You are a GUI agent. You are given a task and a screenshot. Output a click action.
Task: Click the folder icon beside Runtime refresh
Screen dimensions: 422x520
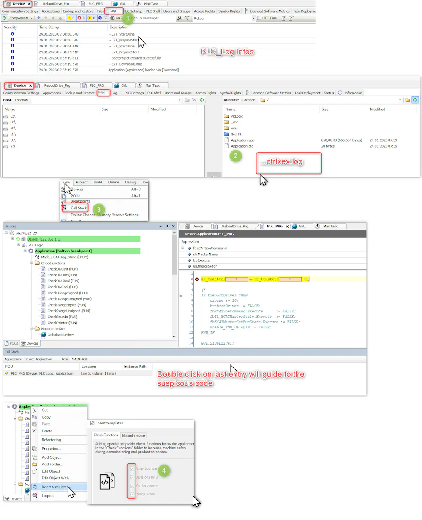(408, 100)
